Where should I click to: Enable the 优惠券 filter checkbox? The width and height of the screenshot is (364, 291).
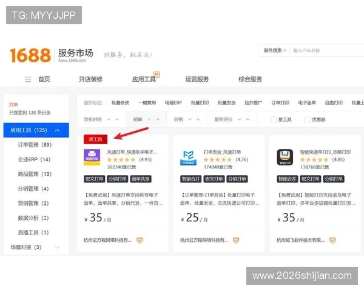pos(307,119)
